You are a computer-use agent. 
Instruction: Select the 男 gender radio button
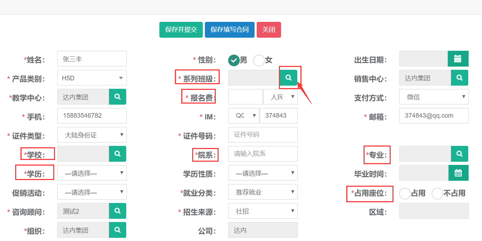[x=233, y=60]
